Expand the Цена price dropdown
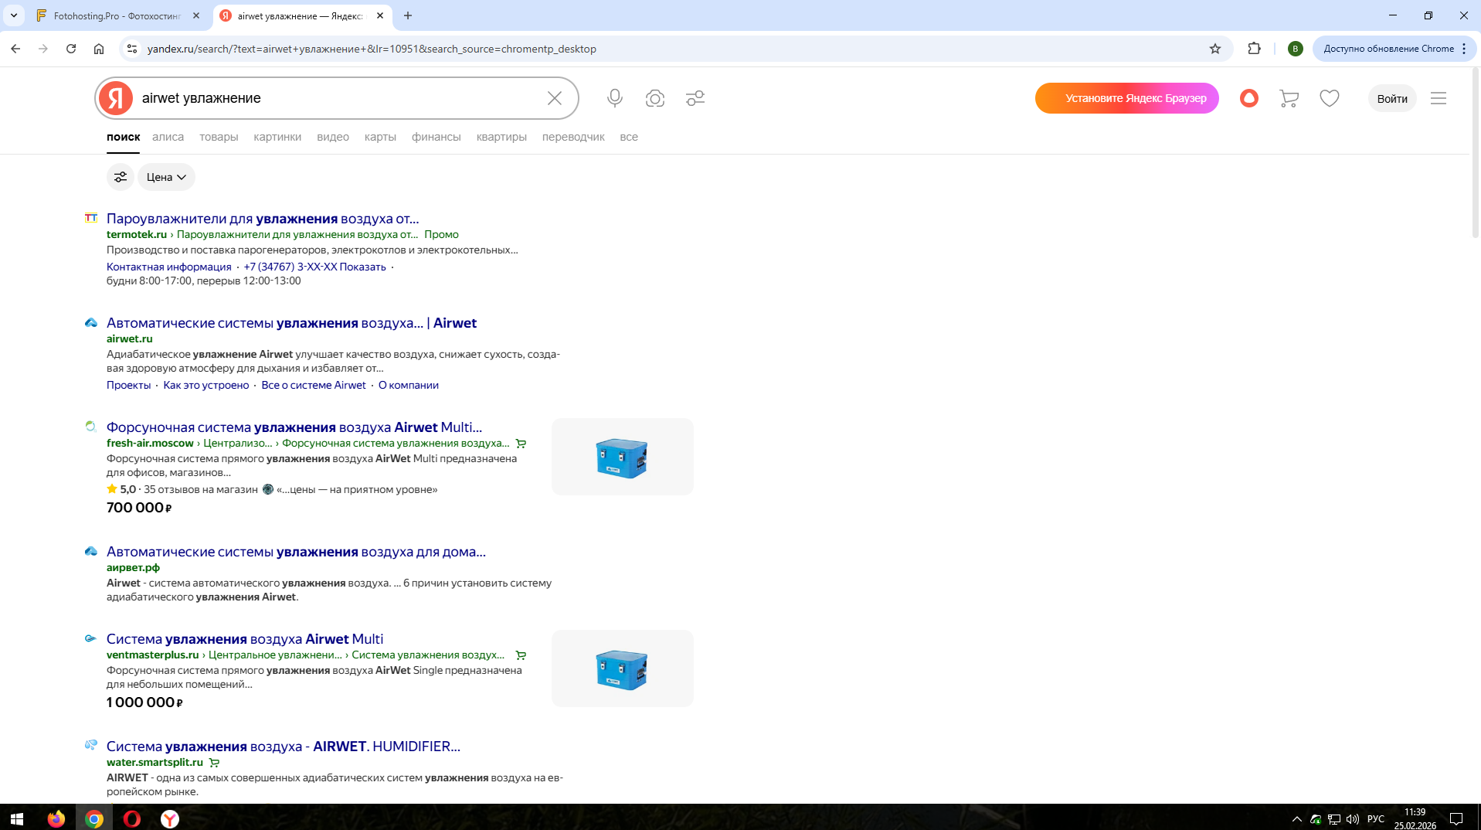Viewport: 1481px width, 830px height. pos(166,177)
